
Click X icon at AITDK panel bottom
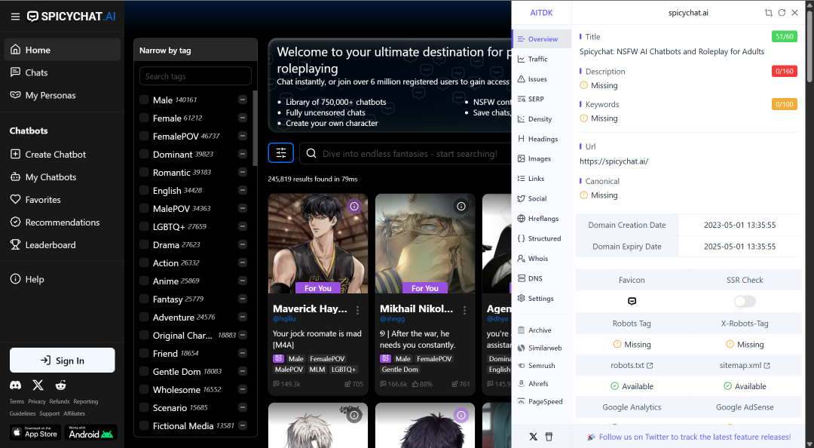pos(533,437)
